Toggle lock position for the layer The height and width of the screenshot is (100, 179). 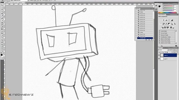(165, 52)
